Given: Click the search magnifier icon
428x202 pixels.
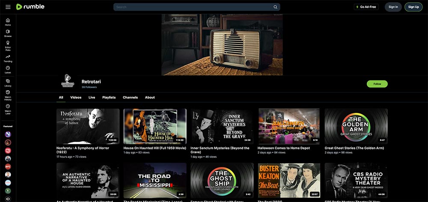Looking at the screenshot, I should click(x=275, y=7).
